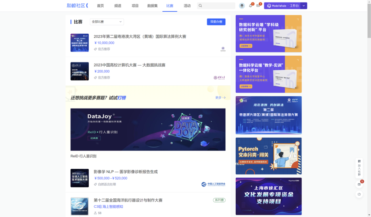Open the DataJoy competition banner
Image resolution: width=371 pixels, height=217 pixels.
[x=148, y=130]
